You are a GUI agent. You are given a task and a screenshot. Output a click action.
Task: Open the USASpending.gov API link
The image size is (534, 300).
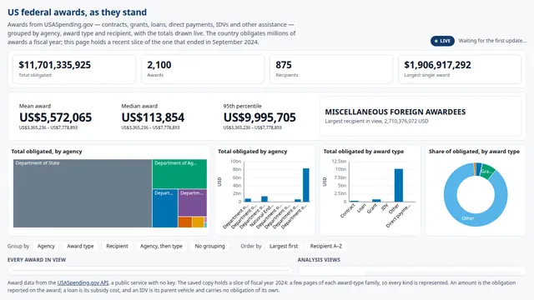pyautogui.click(x=83, y=282)
